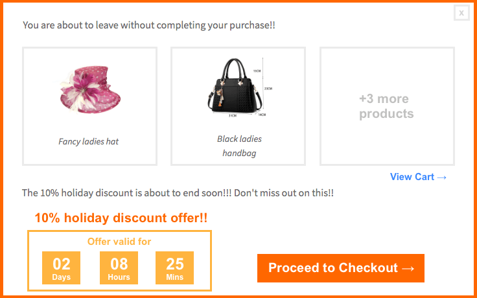Screen dimensions: 477x298
Task: Open the "+3 more products" tile
Action: coord(387,106)
